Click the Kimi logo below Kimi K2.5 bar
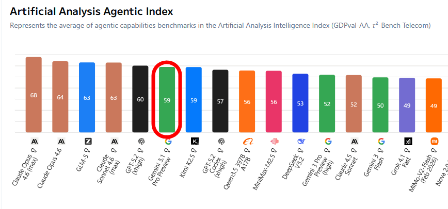The image size is (448, 209). pyautogui.click(x=194, y=141)
